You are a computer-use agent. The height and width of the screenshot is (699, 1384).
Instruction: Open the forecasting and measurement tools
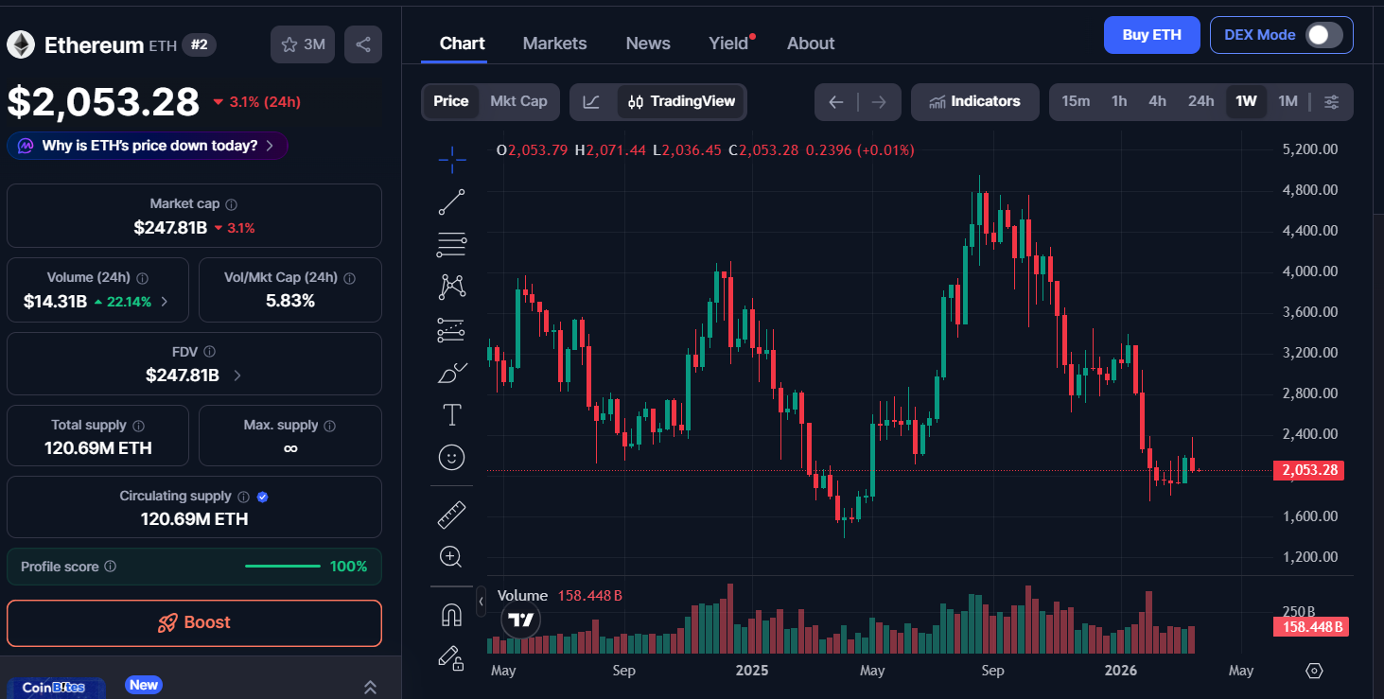pos(452,330)
